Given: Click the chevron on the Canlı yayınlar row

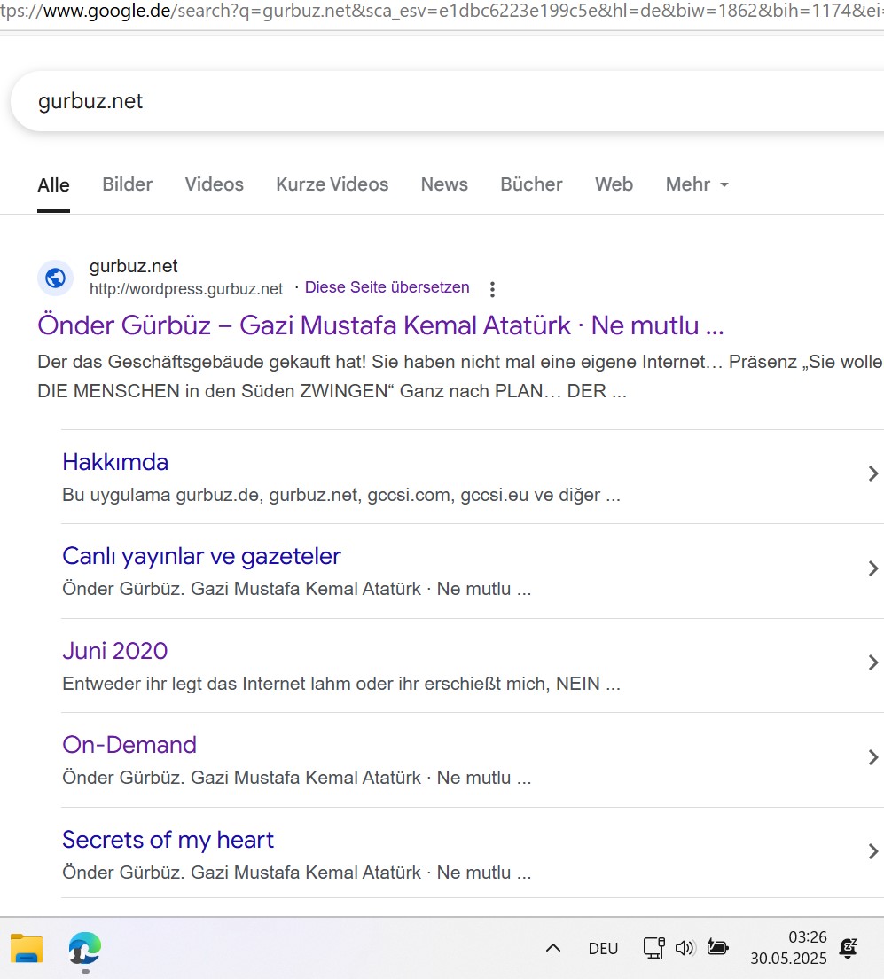Looking at the screenshot, I should pyautogui.click(x=873, y=568).
